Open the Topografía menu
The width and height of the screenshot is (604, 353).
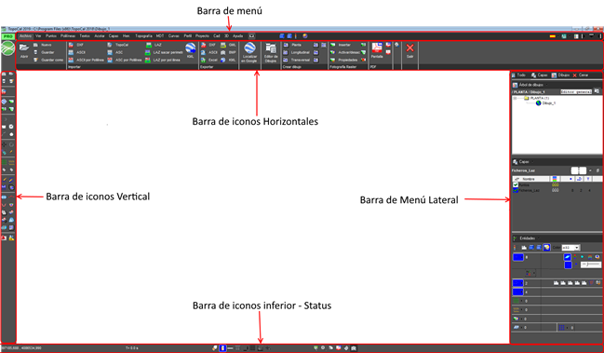pos(143,35)
